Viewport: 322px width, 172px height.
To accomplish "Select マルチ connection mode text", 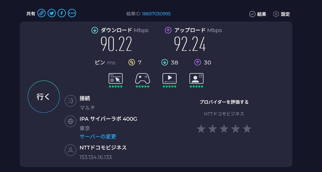I will point(87,108).
